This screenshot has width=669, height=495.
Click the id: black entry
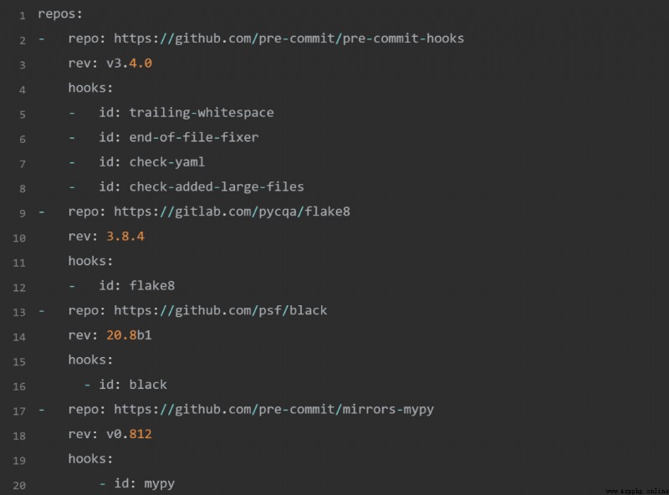(x=133, y=385)
